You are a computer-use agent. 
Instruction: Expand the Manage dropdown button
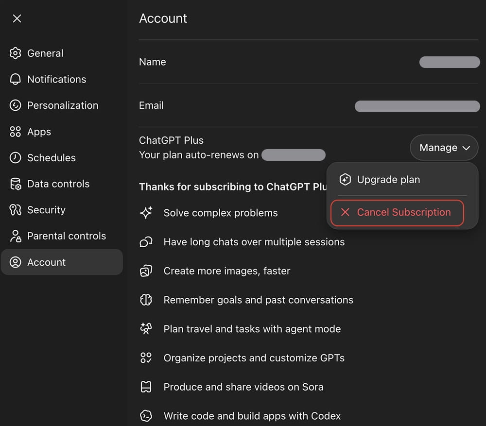[x=444, y=148]
